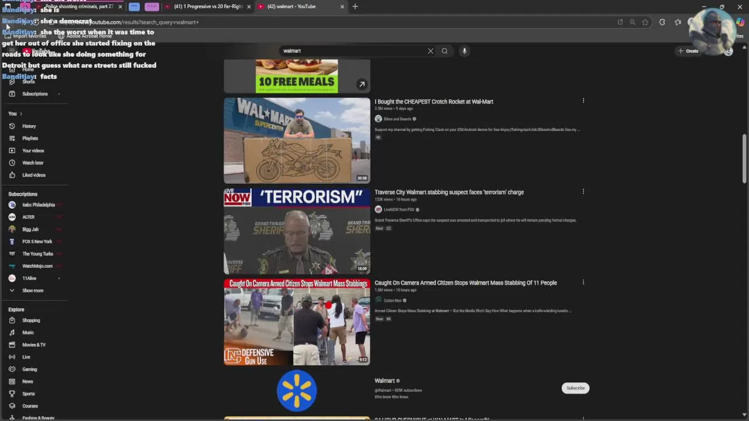Close the walmart YouTube tab
The image size is (749, 421).
(x=342, y=6)
